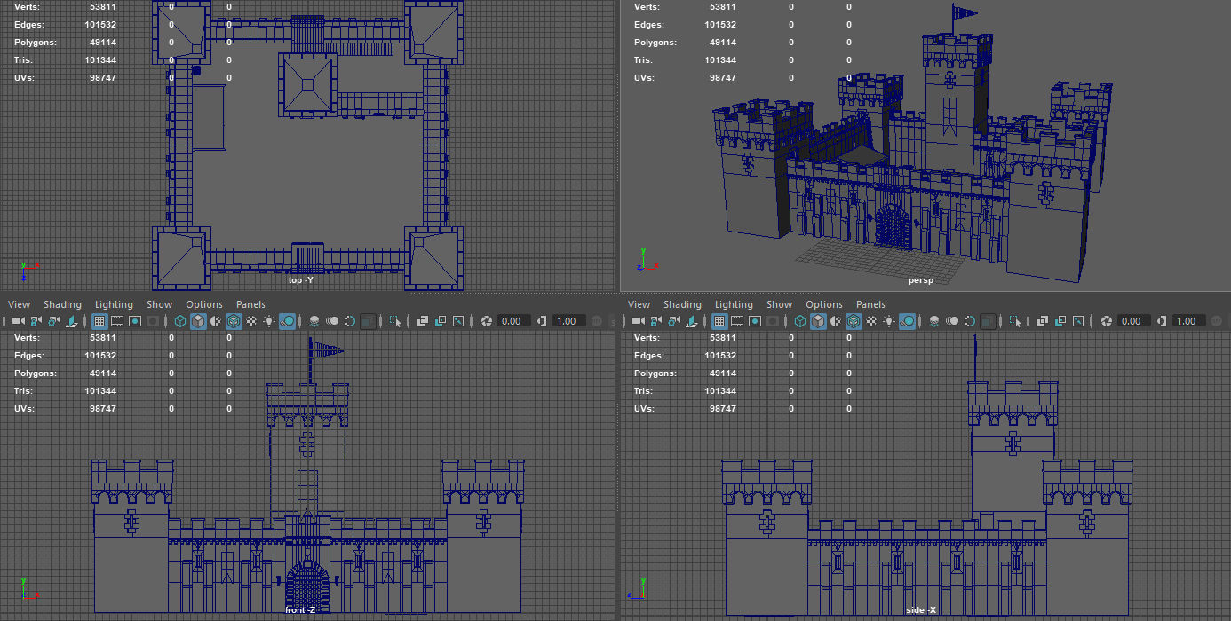Screen dimensions: 1231x621
Task: Toggle Grid display in side panel toolbar
Action: 720,321
